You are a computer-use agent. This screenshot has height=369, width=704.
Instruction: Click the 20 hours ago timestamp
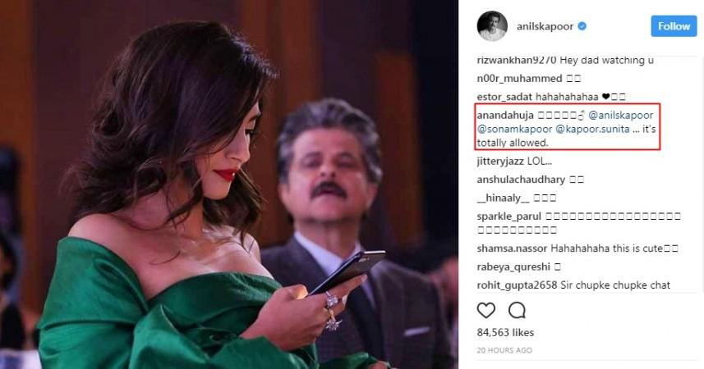(x=504, y=350)
